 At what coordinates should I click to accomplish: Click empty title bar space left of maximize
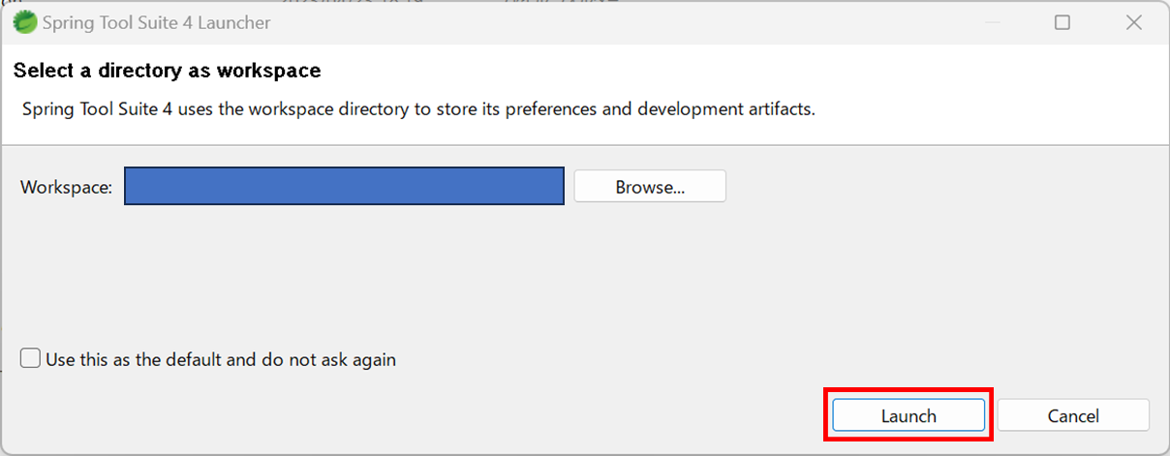[x=775, y=22]
